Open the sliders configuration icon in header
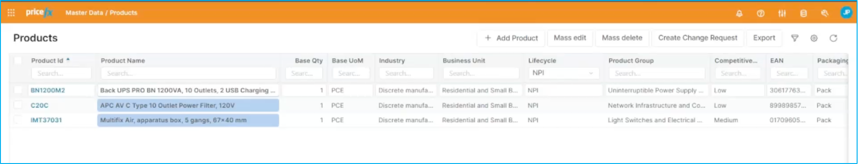 [x=782, y=13]
